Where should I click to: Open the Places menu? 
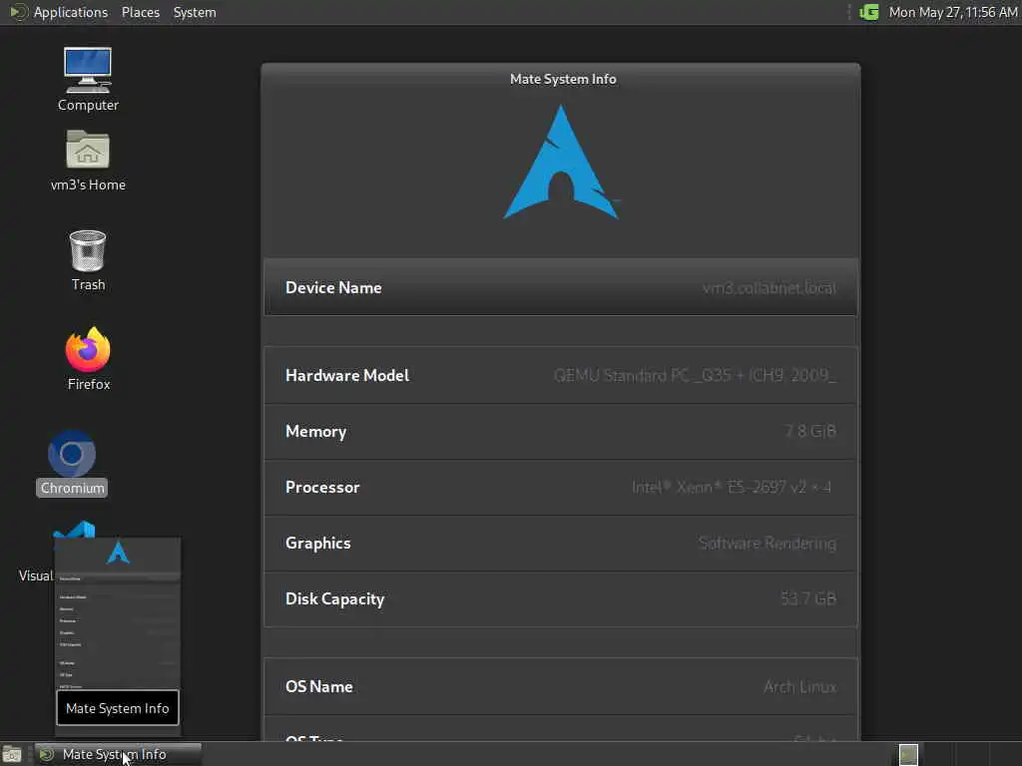[x=141, y=12]
